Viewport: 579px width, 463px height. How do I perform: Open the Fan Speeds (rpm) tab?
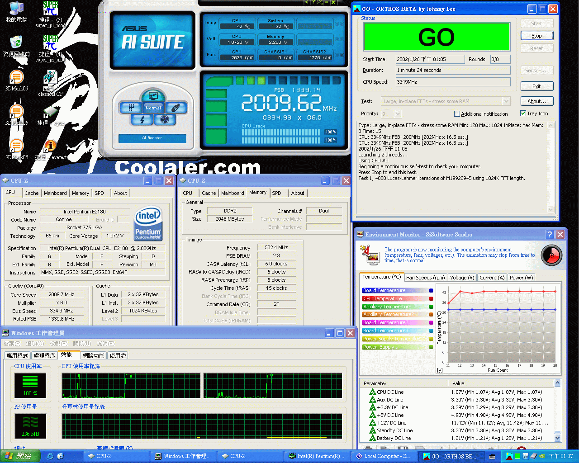click(425, 278)
